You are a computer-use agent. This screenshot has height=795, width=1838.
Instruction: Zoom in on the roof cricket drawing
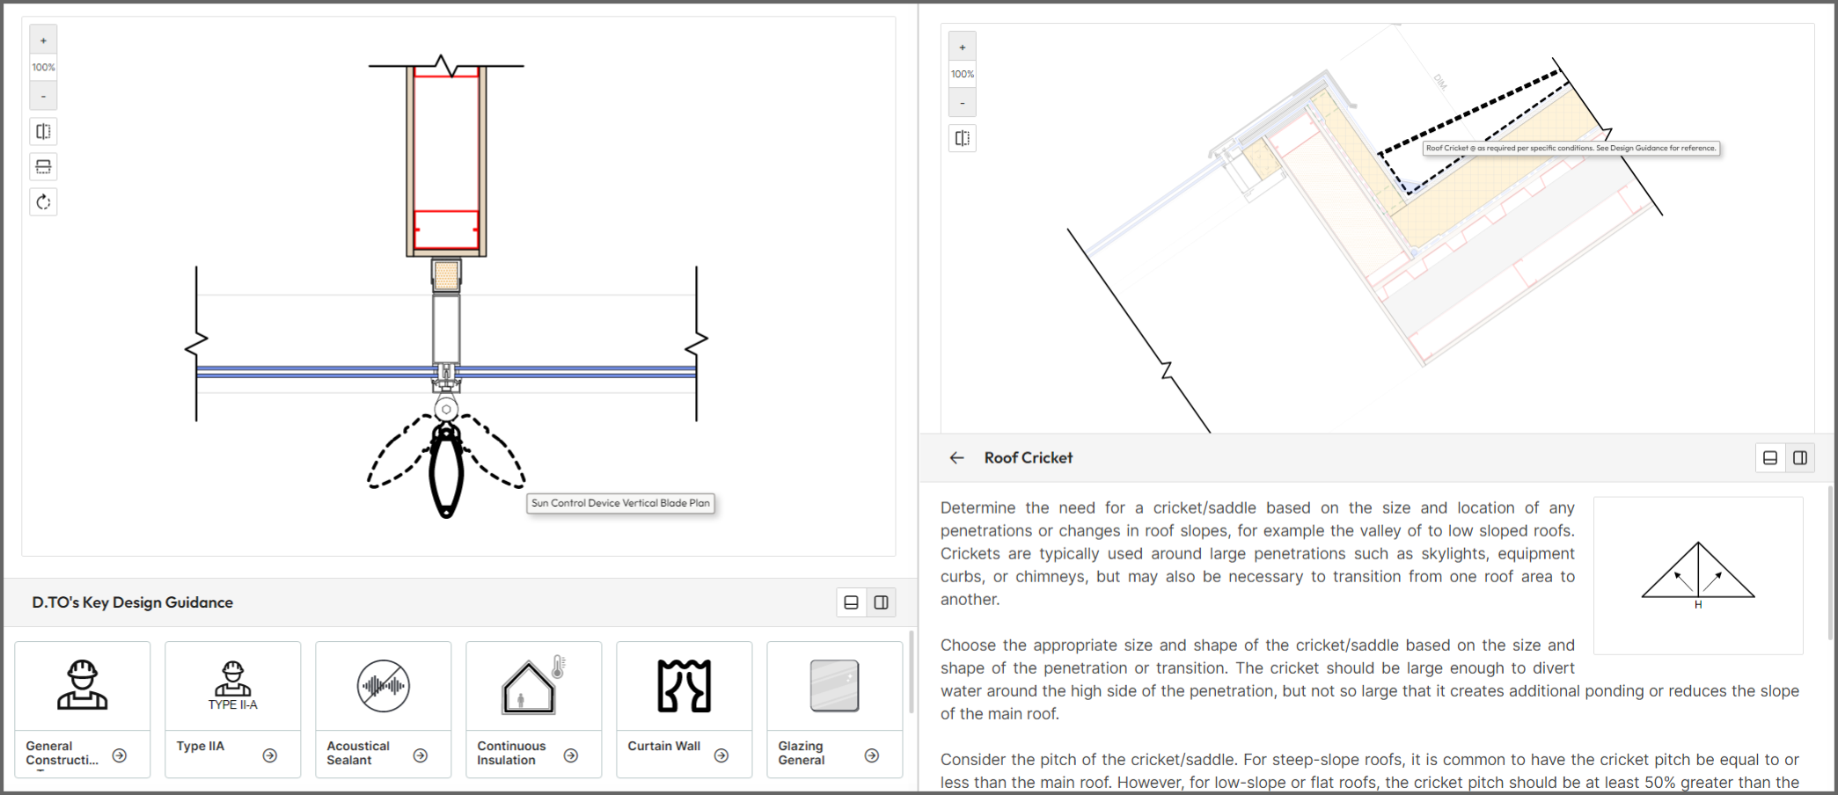pyautogui.click(x=962, y=47)
